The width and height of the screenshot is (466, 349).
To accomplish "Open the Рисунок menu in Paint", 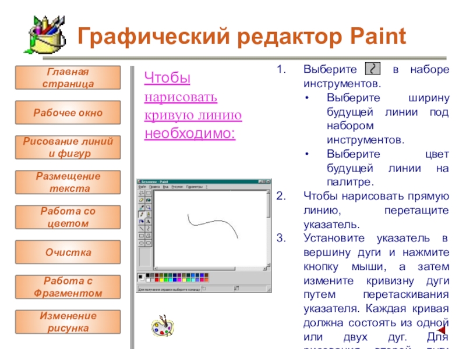I will pos(177,187).
